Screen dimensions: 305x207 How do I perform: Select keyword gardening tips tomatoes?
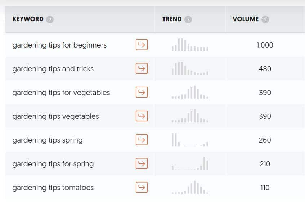click(53, 188)
